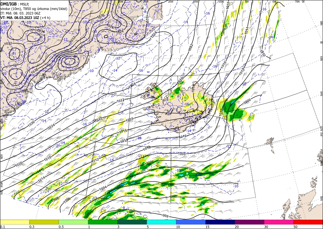Click the yellow 0.1–0.3 mm legend color

pyautogui.click(x=15, y=222)
